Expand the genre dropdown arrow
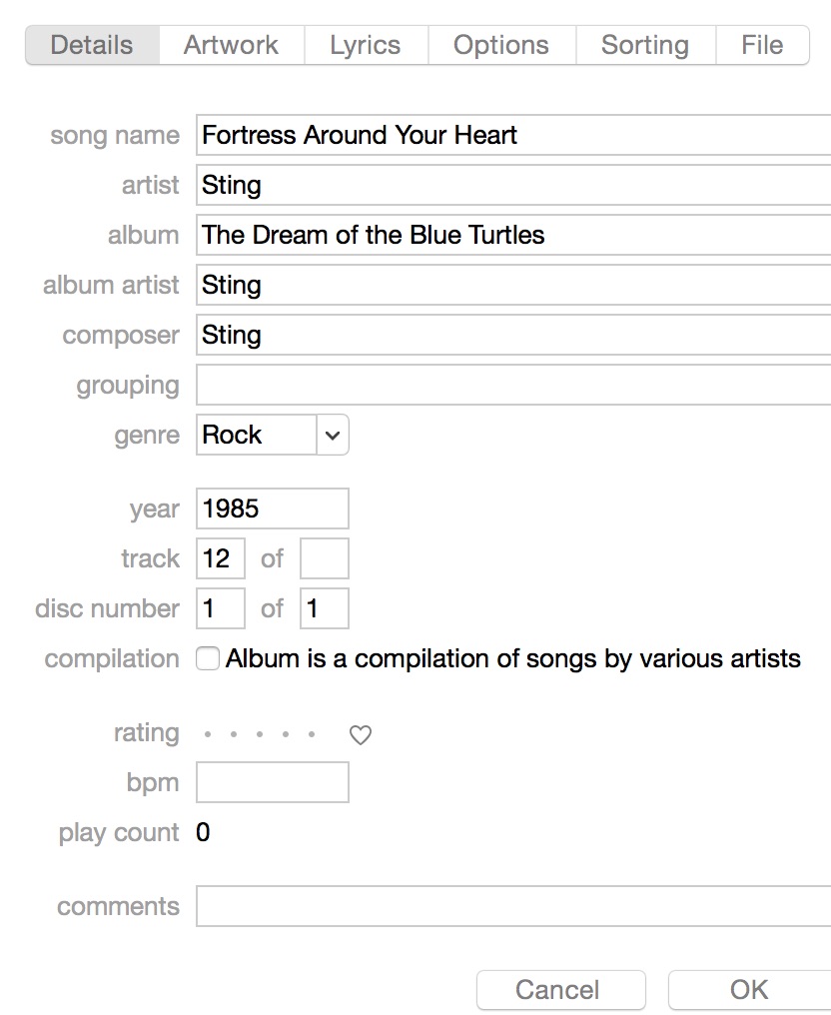831x1015 pixels. point(333,435)
